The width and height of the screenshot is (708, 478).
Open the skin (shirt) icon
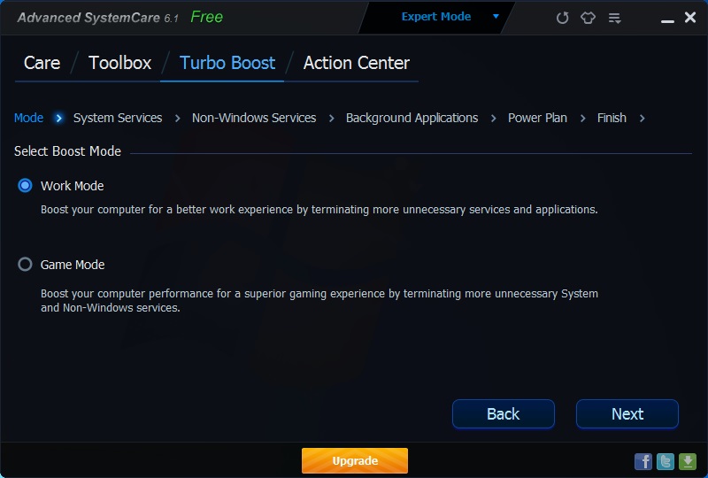(x=588, y=18)
